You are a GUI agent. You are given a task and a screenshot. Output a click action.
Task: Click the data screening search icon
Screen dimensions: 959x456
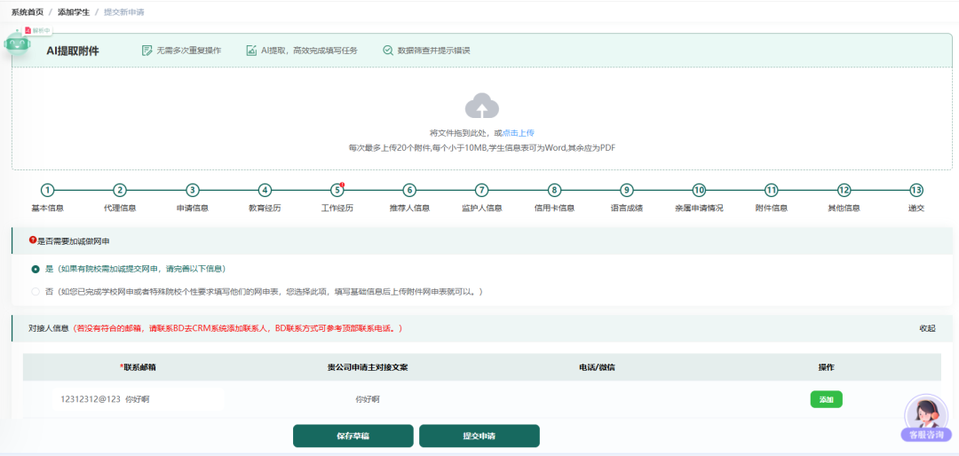tap(388, 51)
